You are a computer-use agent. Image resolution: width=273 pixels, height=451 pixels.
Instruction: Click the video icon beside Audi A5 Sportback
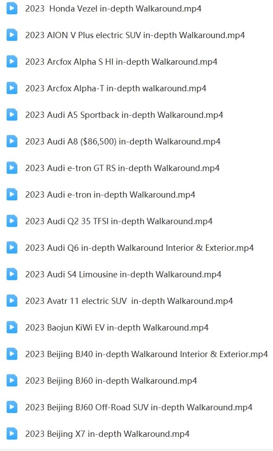coord(12,115)
